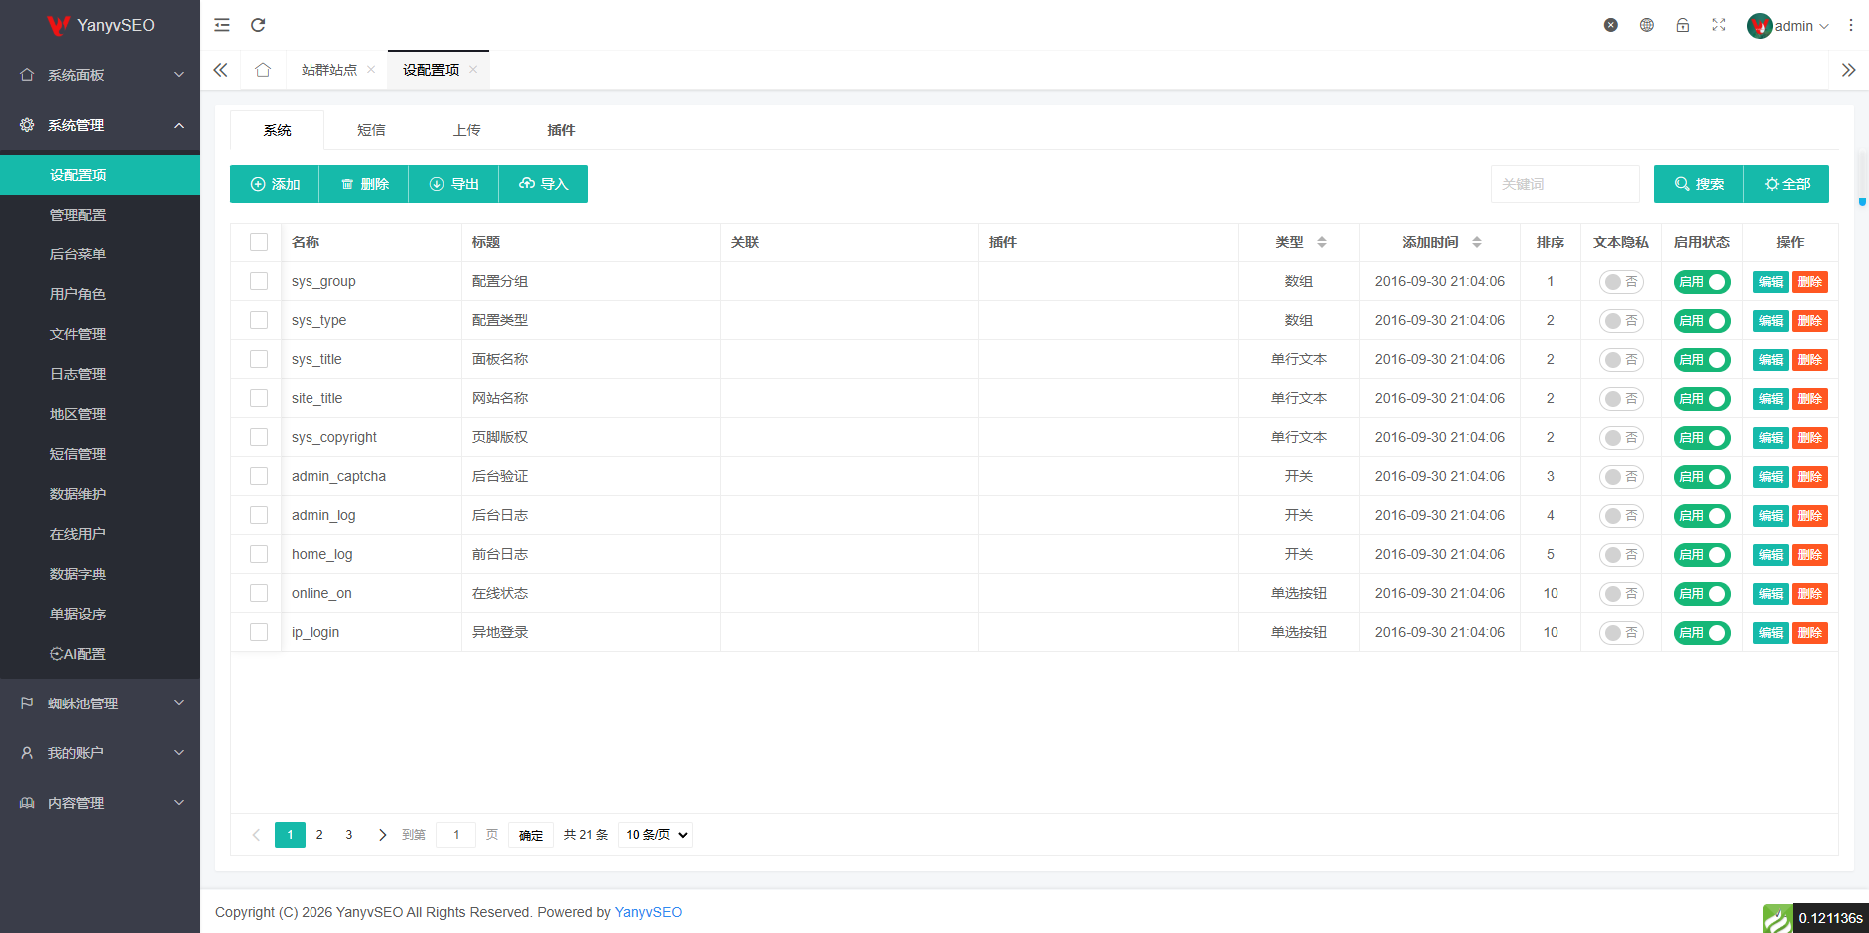Expand the 蜘蛛池管理 sidebar group
This screenshot has height=933, width=1869.
100,703
